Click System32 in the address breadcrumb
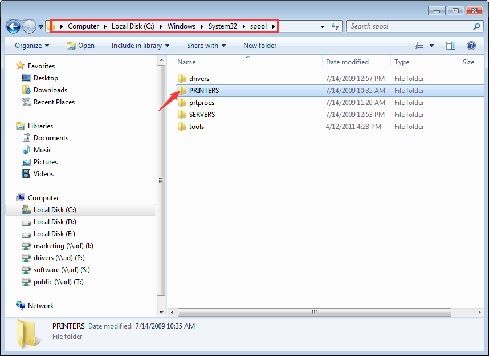 click(x=222, y=26)
